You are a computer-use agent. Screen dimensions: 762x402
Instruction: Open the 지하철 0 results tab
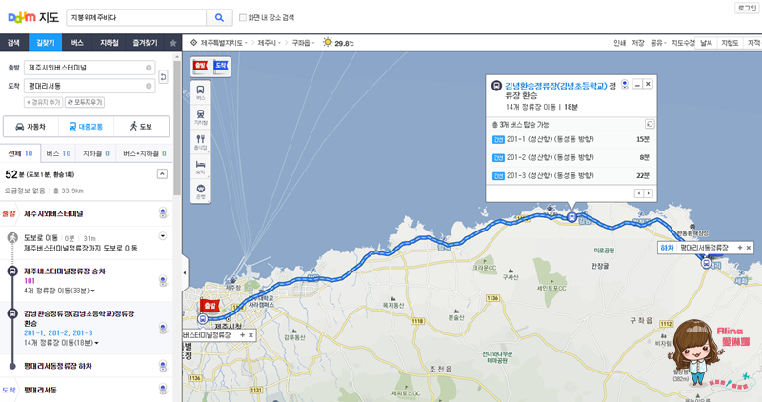(x=96, y=153)
